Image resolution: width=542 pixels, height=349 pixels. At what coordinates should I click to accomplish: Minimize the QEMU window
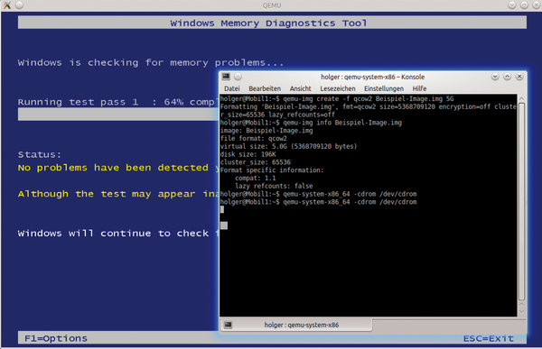512,5
